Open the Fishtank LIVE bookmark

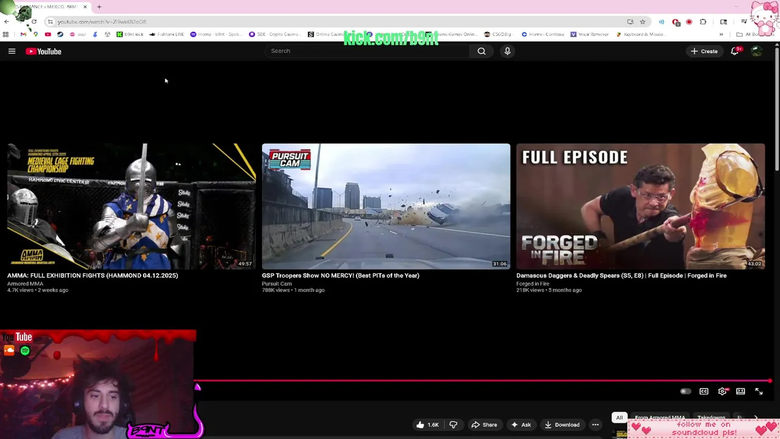coord(166,34)
